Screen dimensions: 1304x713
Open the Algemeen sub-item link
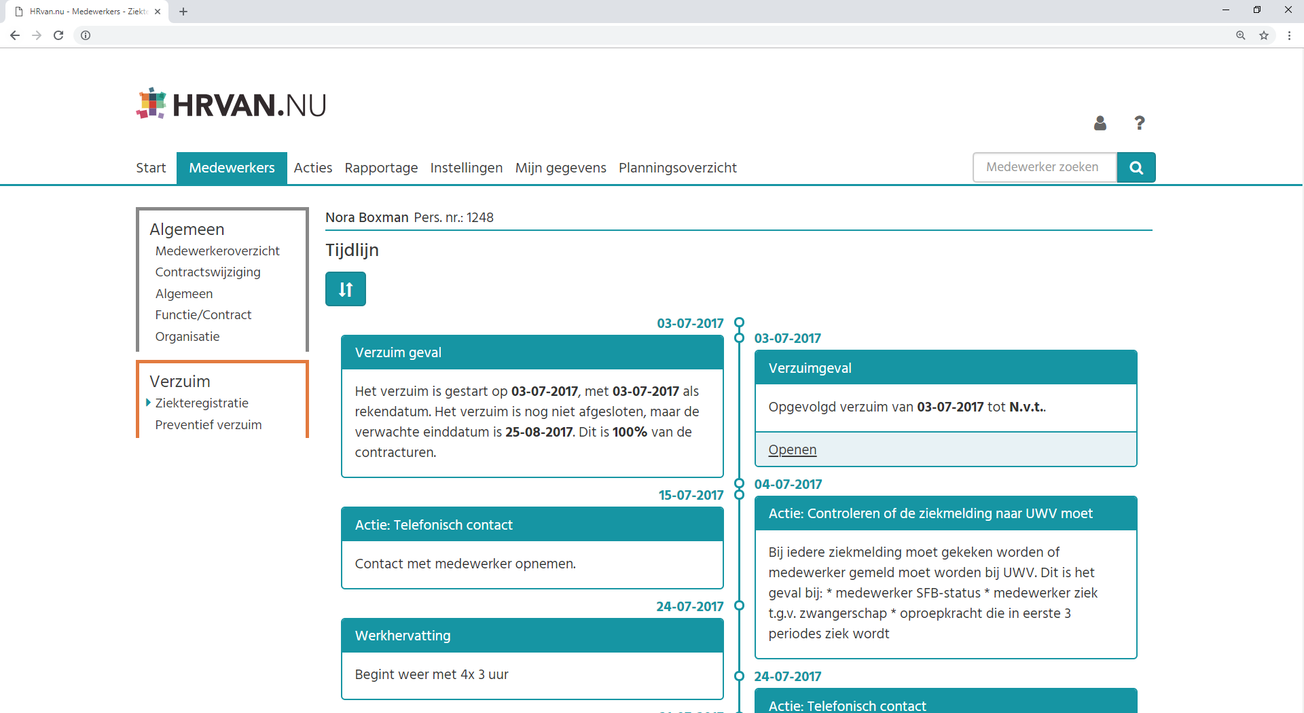pyautogui.click(x=184, y=294)
